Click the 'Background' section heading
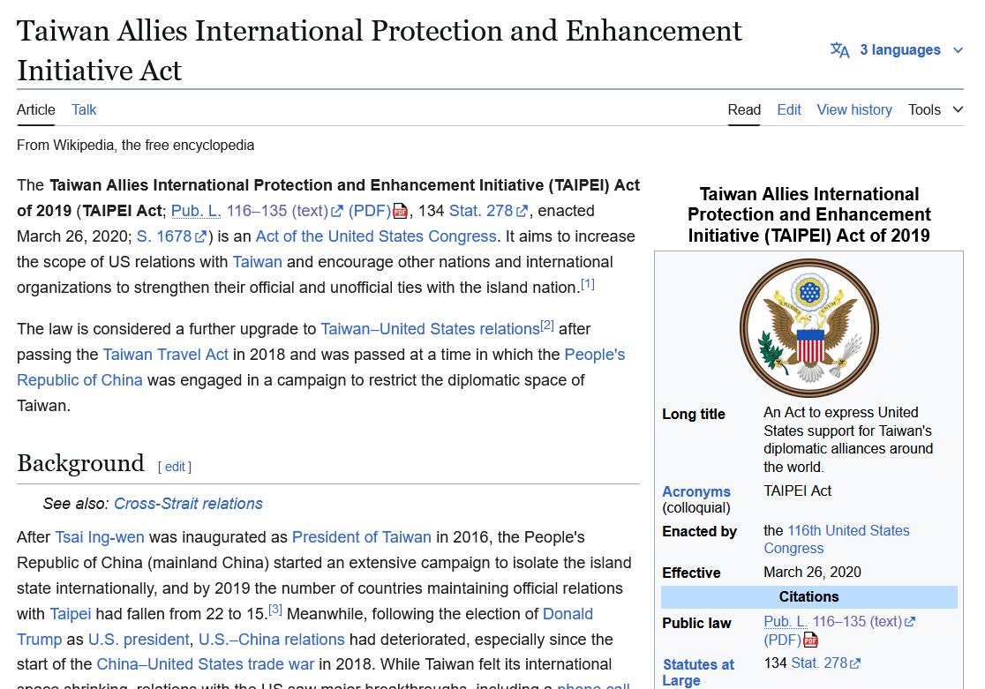Image resolution: width=985 pixels, height=689 pixels. (80, 463)
